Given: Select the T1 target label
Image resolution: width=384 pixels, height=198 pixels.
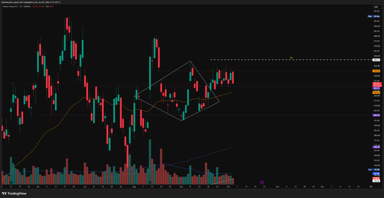Looking at the screenshot, I should [291, 58].
